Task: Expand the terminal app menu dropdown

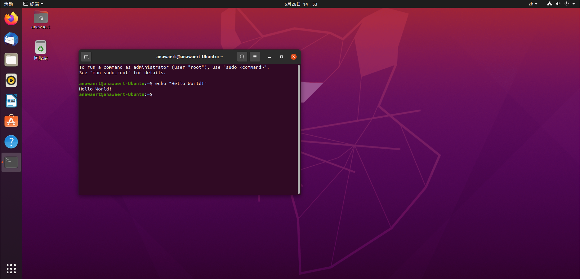Action: [34, 4]
